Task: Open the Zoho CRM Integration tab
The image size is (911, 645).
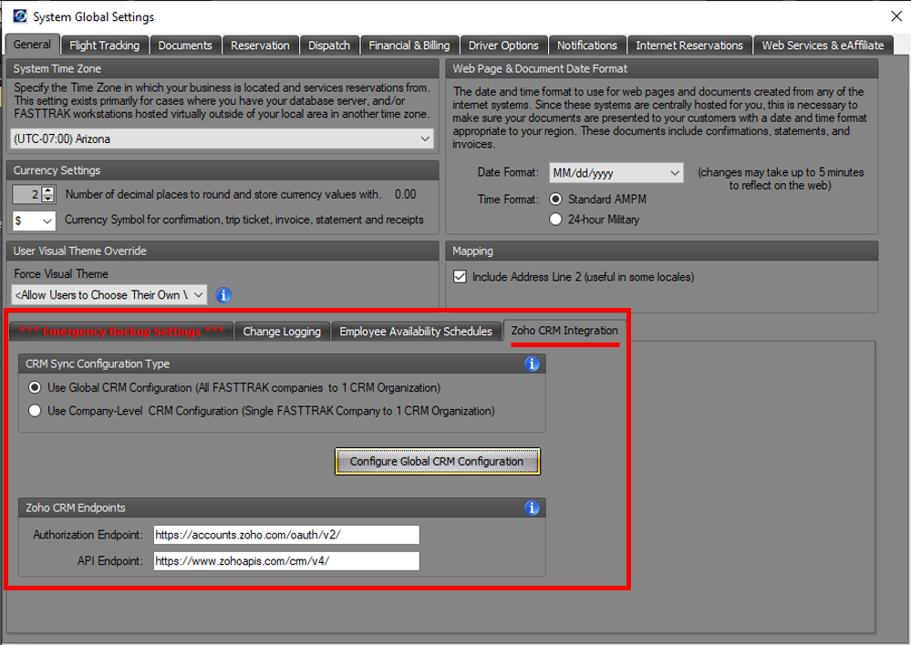Action: point(564,331)
